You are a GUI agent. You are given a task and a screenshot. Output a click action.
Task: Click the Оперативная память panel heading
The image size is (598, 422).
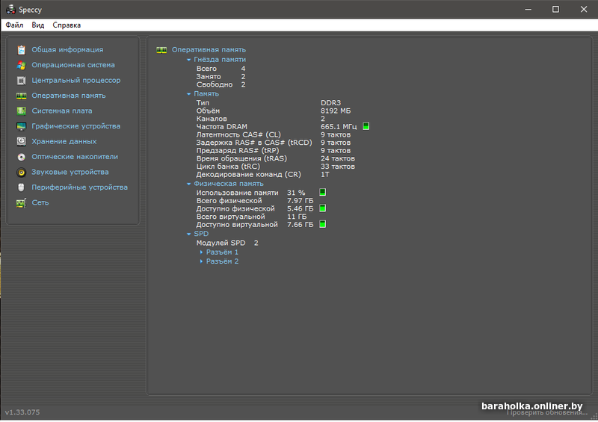[x=209, y=50]
